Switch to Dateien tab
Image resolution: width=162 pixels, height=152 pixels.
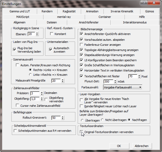52,22
